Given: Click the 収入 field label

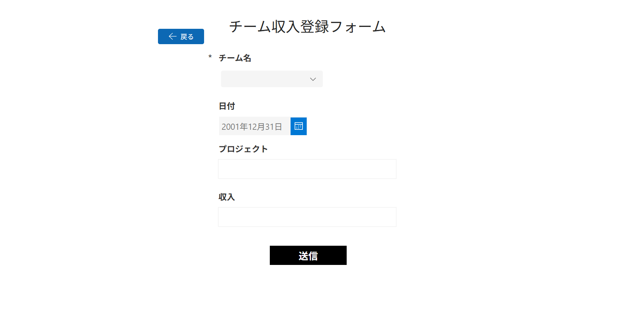Looking at the screenshot, I should coord(227,197).
